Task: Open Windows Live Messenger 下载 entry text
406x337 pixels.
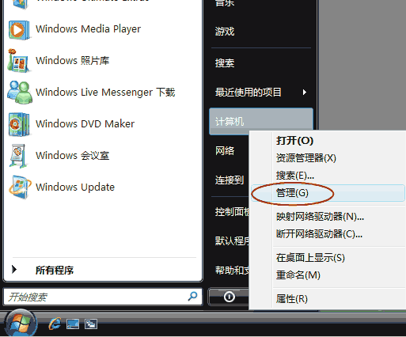Action: coord(105,93)
